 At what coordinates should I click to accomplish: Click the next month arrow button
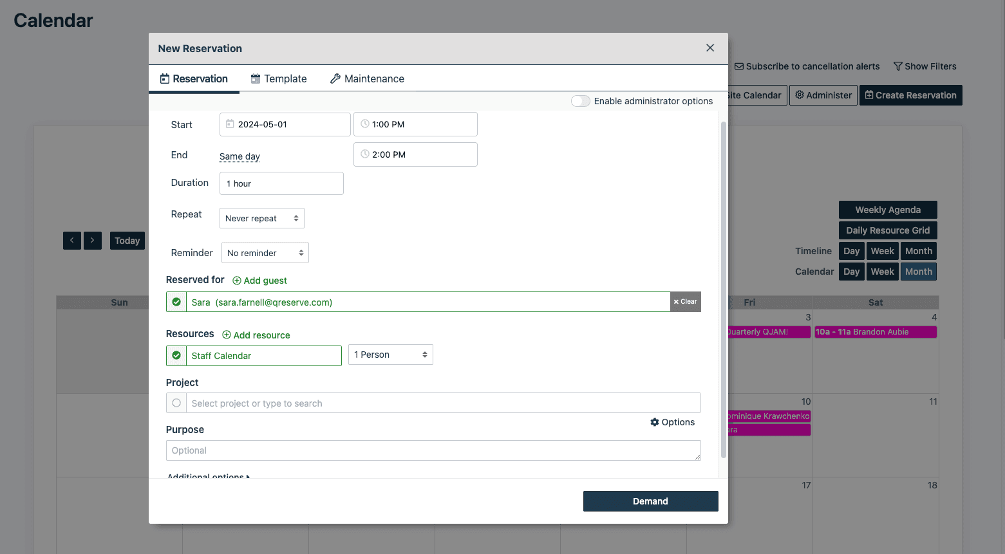pos(93,241)
